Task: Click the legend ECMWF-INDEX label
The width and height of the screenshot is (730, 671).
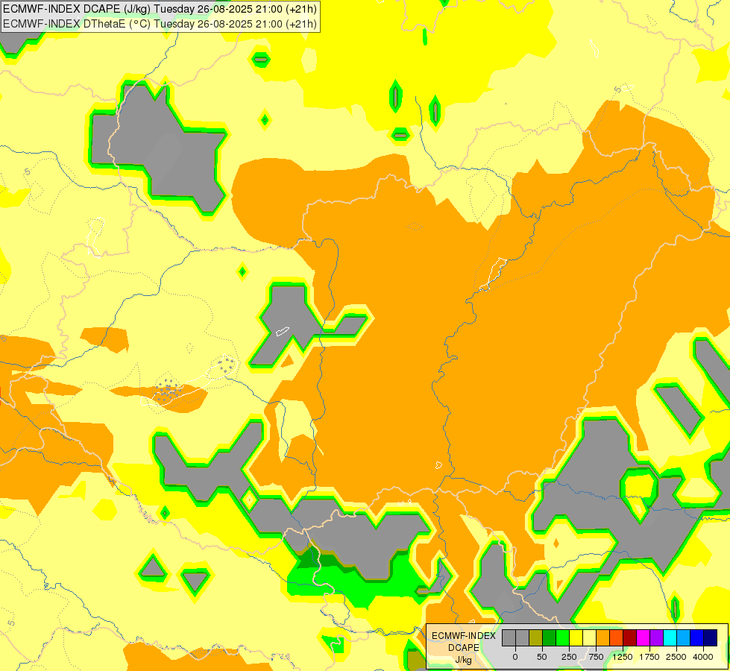Action: click(464, 636)
